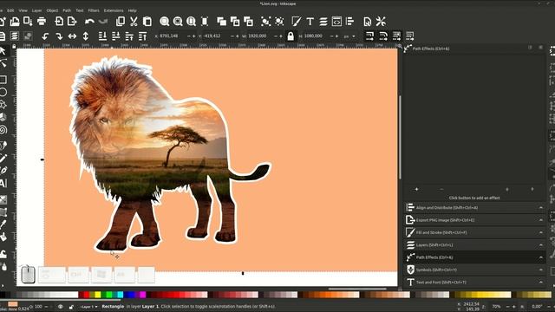Select the Ellipse tool

tap(3, 93)
